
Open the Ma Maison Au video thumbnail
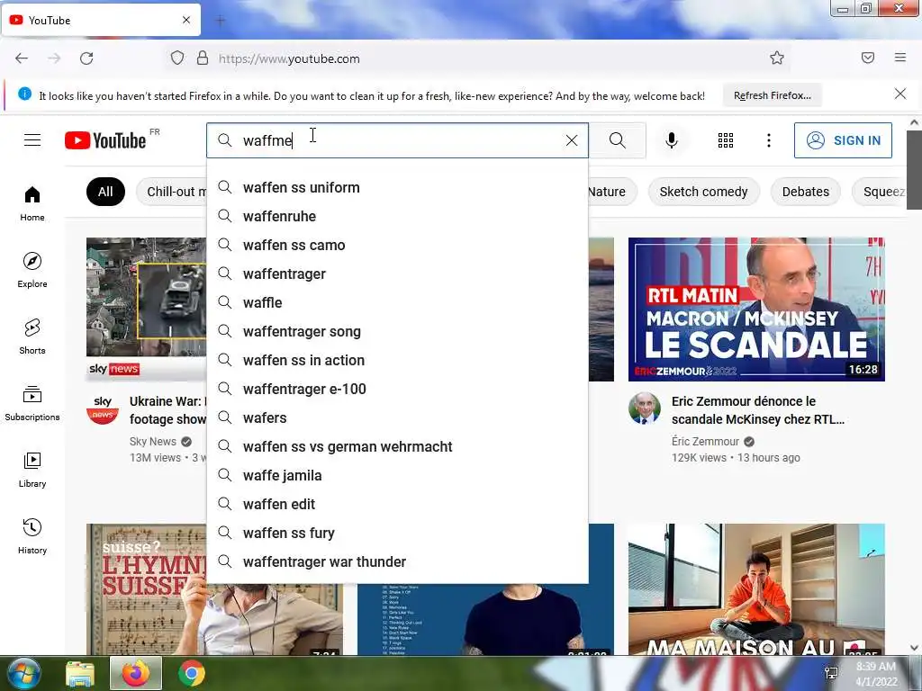click(x=756, y=589)
